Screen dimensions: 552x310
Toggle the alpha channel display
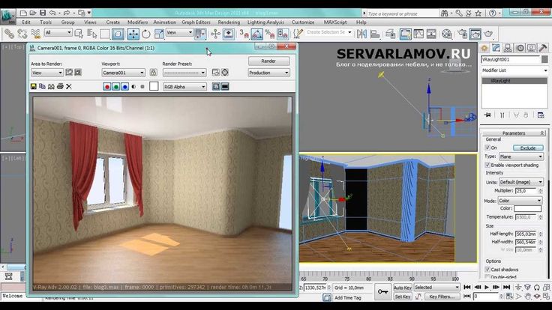133,86
